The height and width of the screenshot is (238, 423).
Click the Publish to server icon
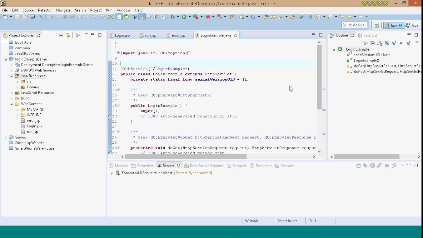394,166
